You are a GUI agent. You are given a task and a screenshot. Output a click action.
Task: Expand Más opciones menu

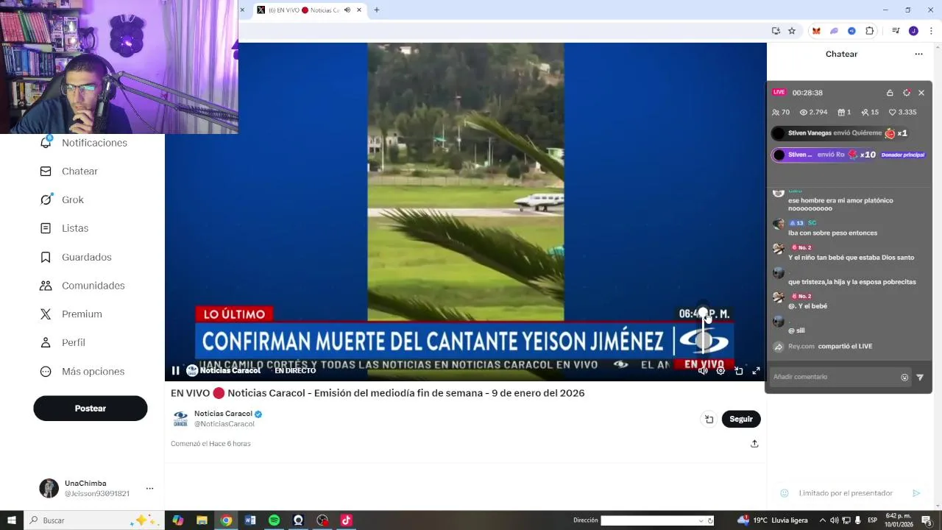[x=82, y=372]
